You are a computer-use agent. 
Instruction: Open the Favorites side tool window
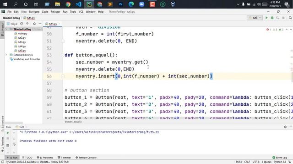pyautogui.click(x=2, y=144)
